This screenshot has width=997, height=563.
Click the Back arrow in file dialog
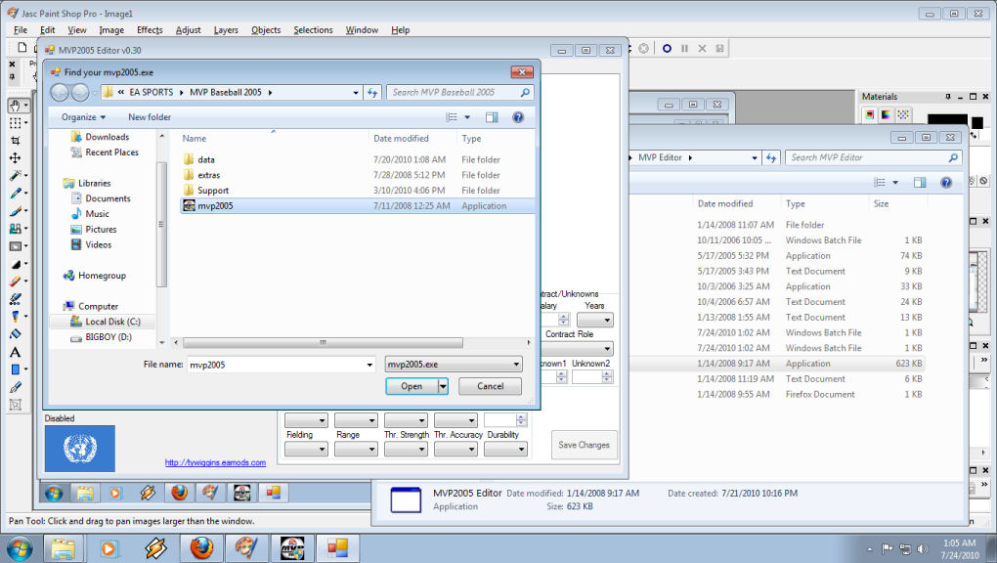(x=59, y=93)
